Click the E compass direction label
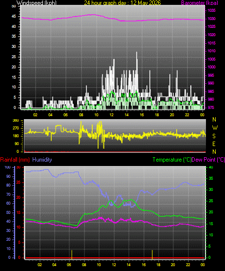 click(x=214, y=144)
